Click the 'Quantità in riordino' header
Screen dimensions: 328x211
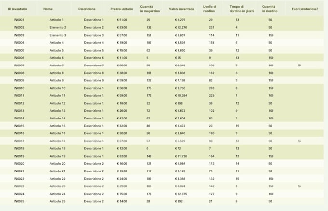(x=270, y=9)
